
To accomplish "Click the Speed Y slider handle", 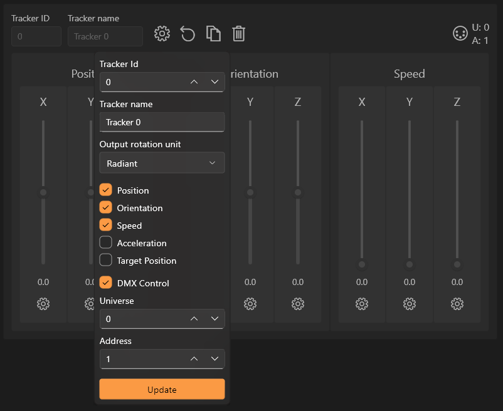I will [410, 264].
